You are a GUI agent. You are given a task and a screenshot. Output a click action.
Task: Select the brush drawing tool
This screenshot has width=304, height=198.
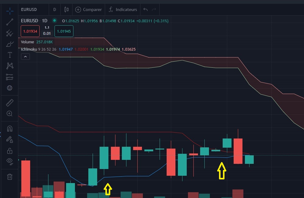click(9, 44)
